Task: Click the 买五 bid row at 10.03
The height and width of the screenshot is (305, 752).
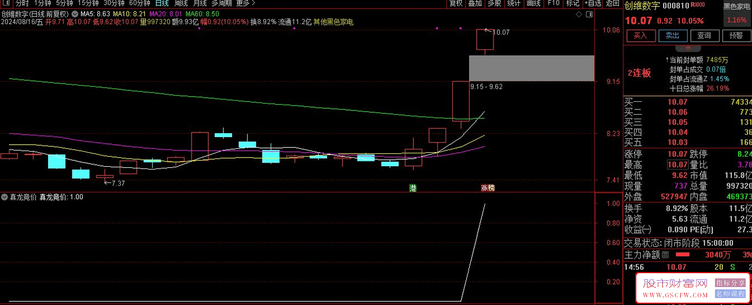Action: pos(688,142)
